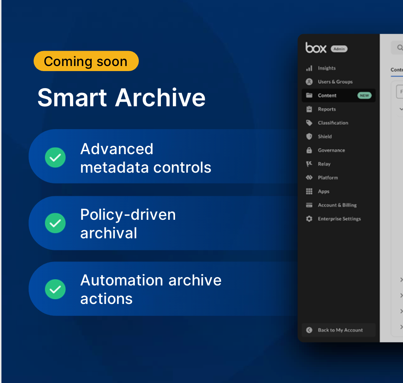Click the Platform code icon
Screen dimensions: 403x383
click(309, 177)
